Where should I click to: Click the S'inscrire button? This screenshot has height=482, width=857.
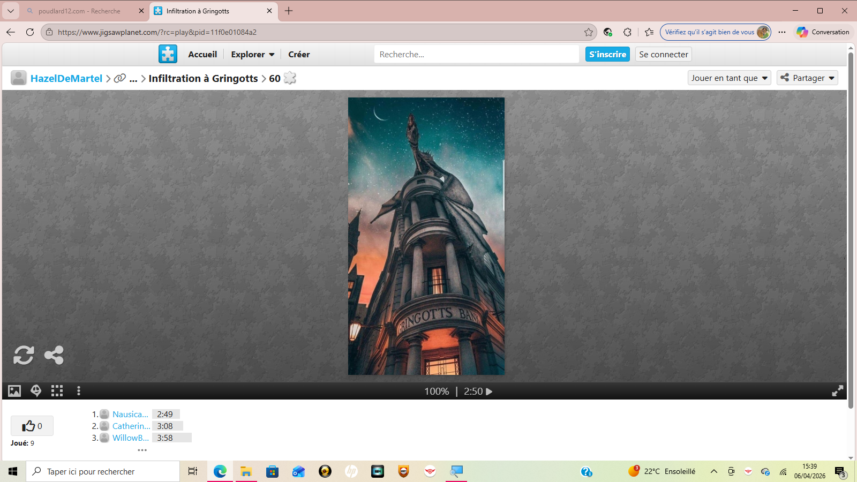[x=607, y=54]
